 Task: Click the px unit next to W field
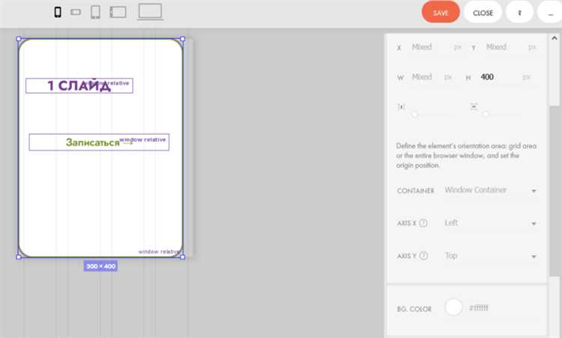click(x=448, y=77)
